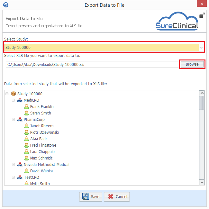Viewport: 209px width, 209px height.
Task: Close the Export Data to File dialog
Action: coord(202,4)
